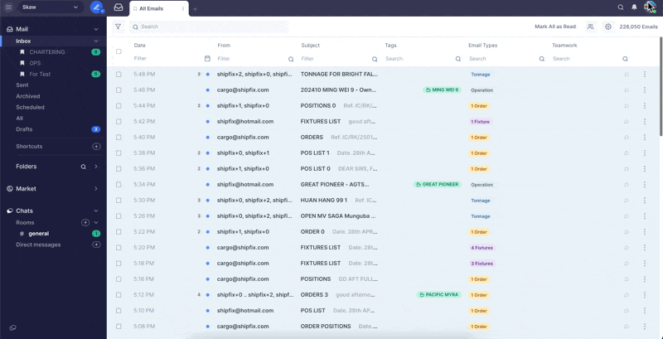Open the Drafts folder in sidebar
Viewport: 663px width, 339px height.
click(24, 129)
